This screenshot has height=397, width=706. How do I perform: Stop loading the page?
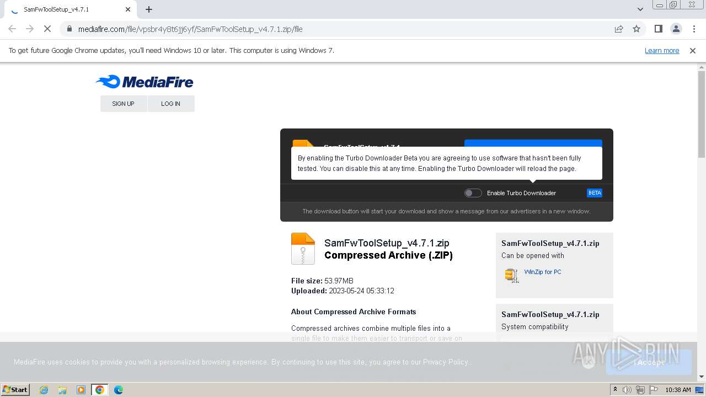(x=47, y=29)
